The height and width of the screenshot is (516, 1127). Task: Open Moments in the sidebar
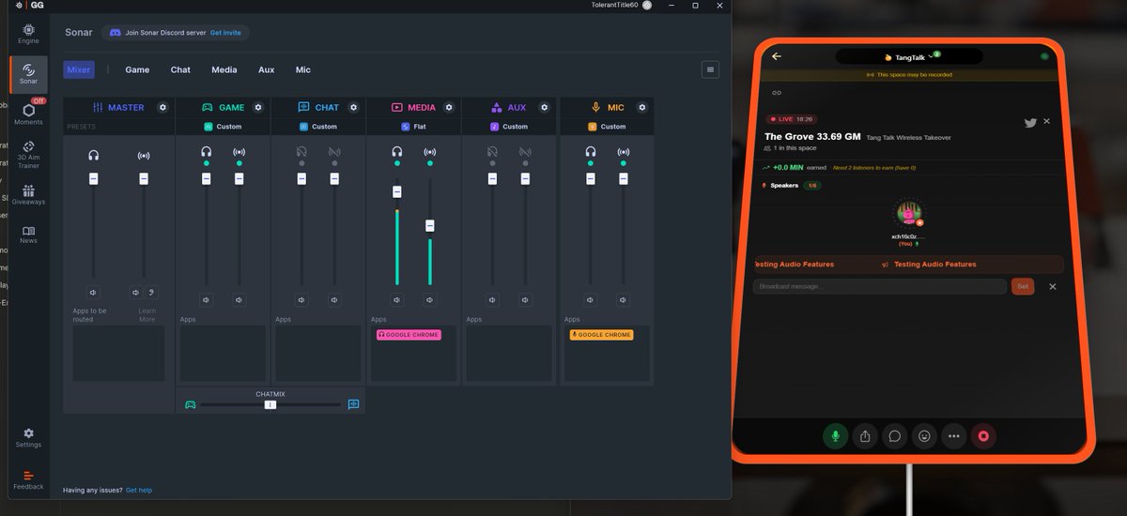click(28, 114)
